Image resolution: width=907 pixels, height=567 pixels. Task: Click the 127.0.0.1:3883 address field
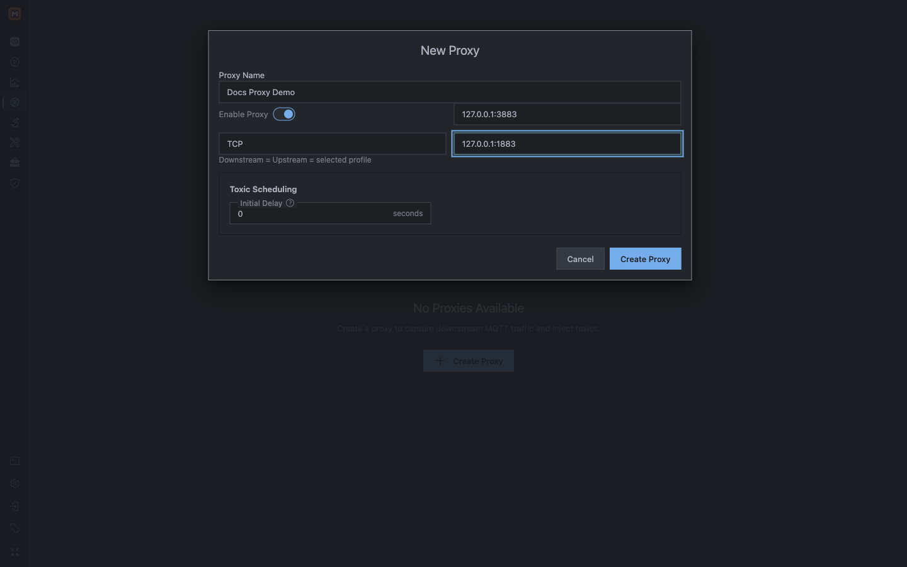[x=568, y=114]
